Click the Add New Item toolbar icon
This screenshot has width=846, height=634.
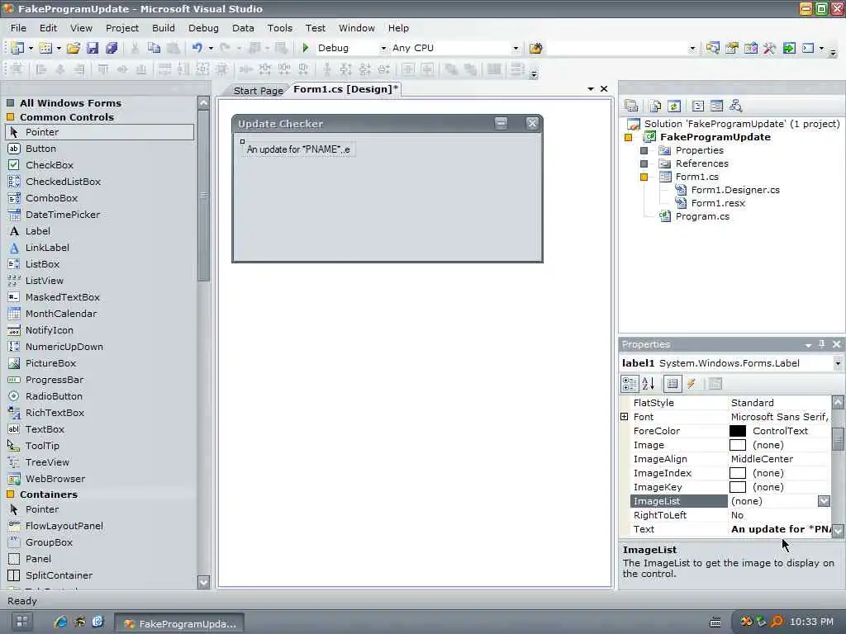(46, 48)
